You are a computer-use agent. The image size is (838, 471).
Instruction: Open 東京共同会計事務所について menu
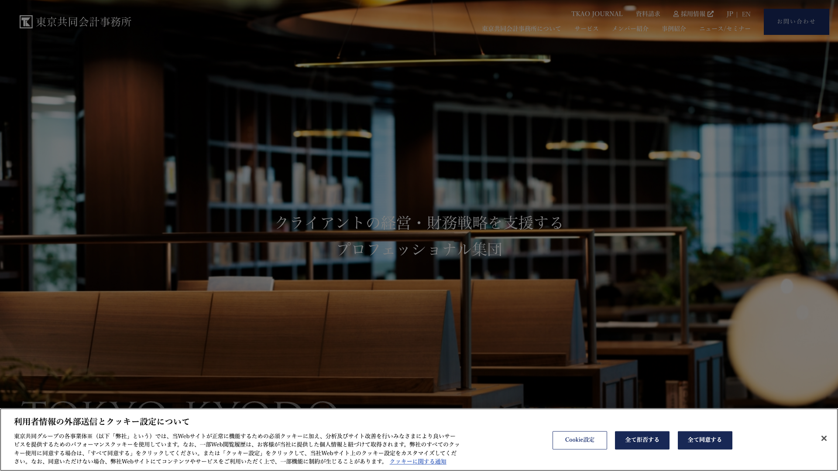(x=521, y=29)
